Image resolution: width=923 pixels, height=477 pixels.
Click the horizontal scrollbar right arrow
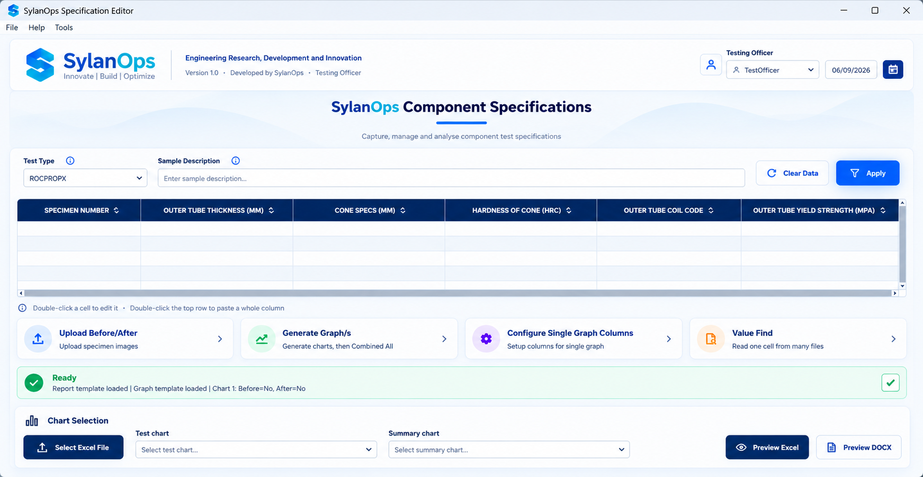895,293
